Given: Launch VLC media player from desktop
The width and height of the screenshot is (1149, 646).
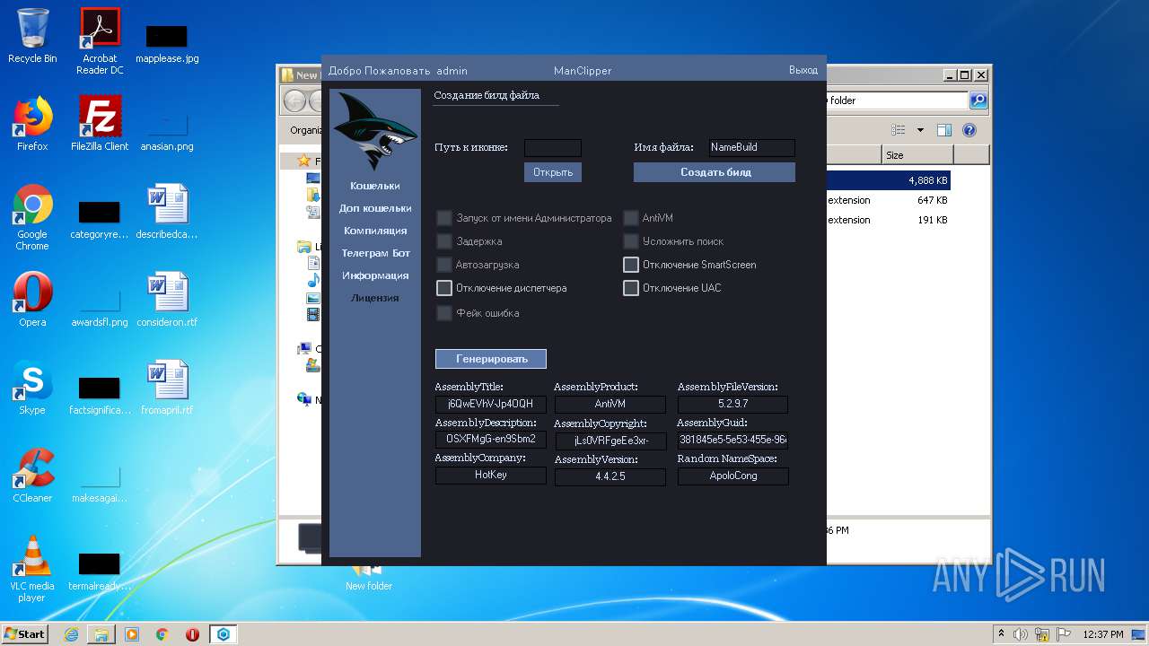Looking at the screenshot, I should (32, 569).
